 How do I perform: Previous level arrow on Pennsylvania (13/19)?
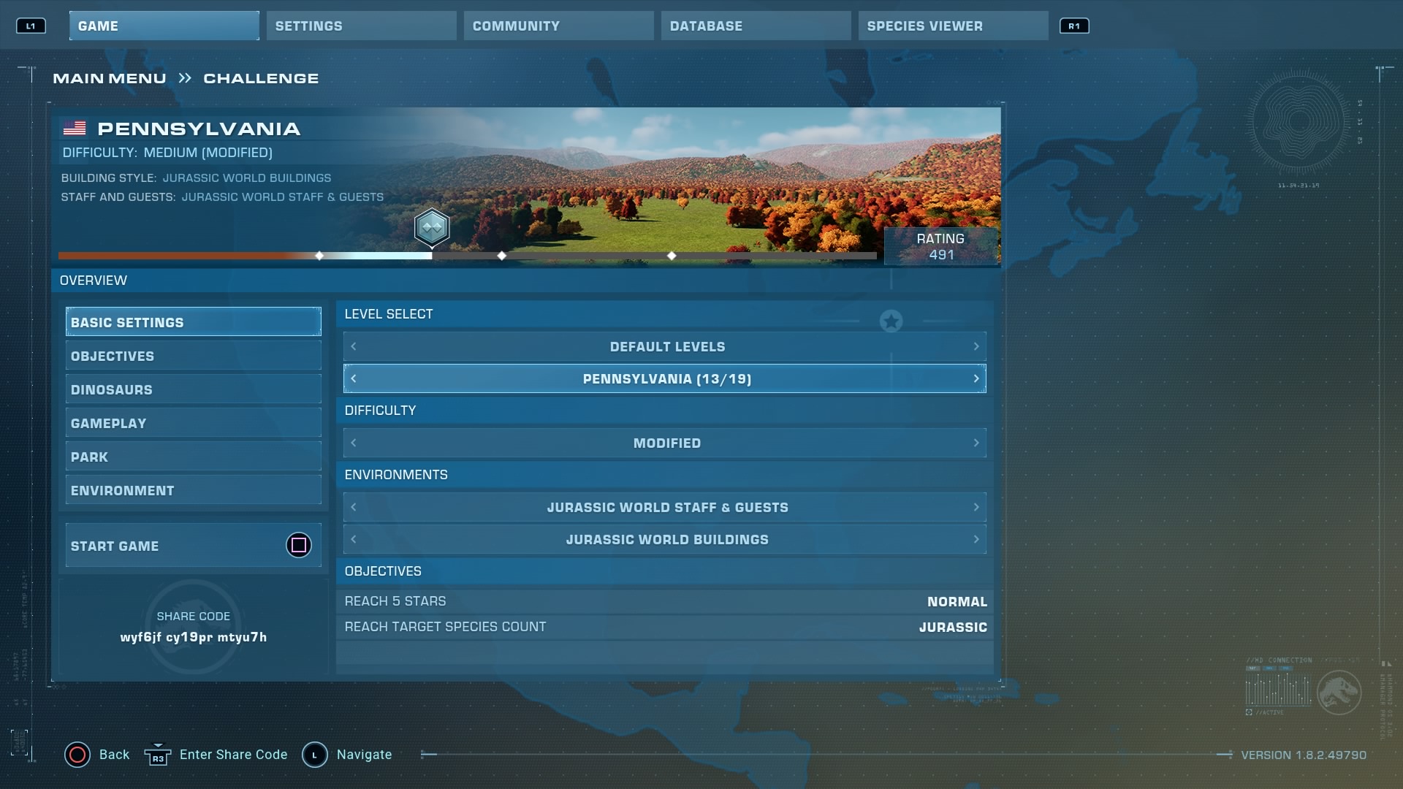(x=354, y=378)
